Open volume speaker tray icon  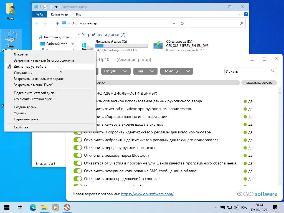pyautogui.click(x=236, y=207)
